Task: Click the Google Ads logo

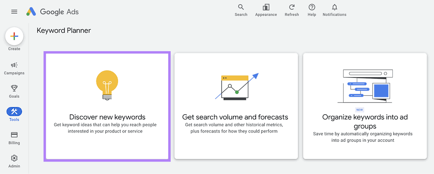Action: click(53, 11)
